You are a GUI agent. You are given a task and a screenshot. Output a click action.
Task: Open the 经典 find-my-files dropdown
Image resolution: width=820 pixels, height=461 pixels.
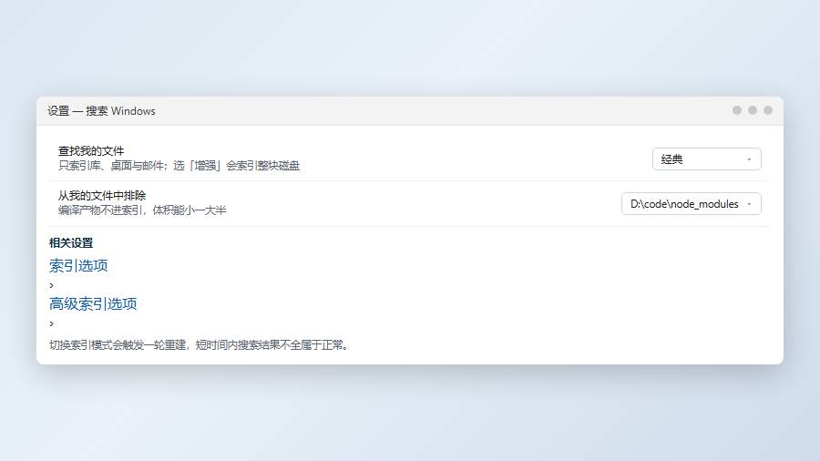pyautogui.click(x=706, y=159)
